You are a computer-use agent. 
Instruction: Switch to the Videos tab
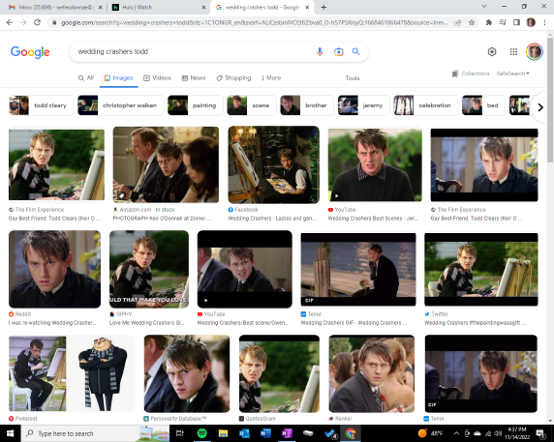tap(157, 78)
